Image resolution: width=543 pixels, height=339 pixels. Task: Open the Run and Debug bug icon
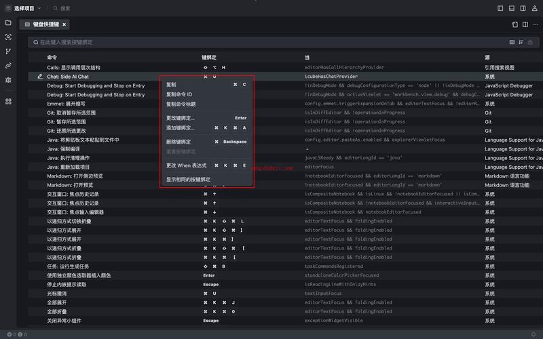(8, 80)
